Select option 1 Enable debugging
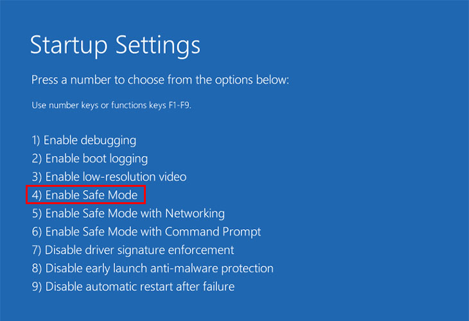 point(84,141)
